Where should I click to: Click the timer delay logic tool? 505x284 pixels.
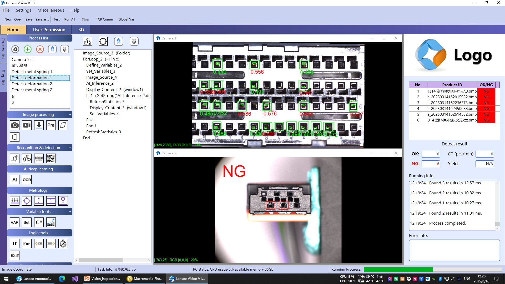63,244
